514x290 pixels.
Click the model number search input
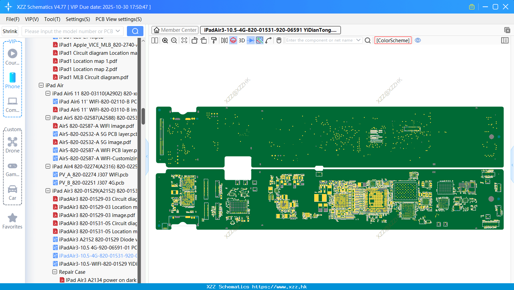point(69,31)
